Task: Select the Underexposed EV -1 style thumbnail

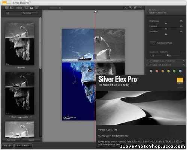Action: 20,93
